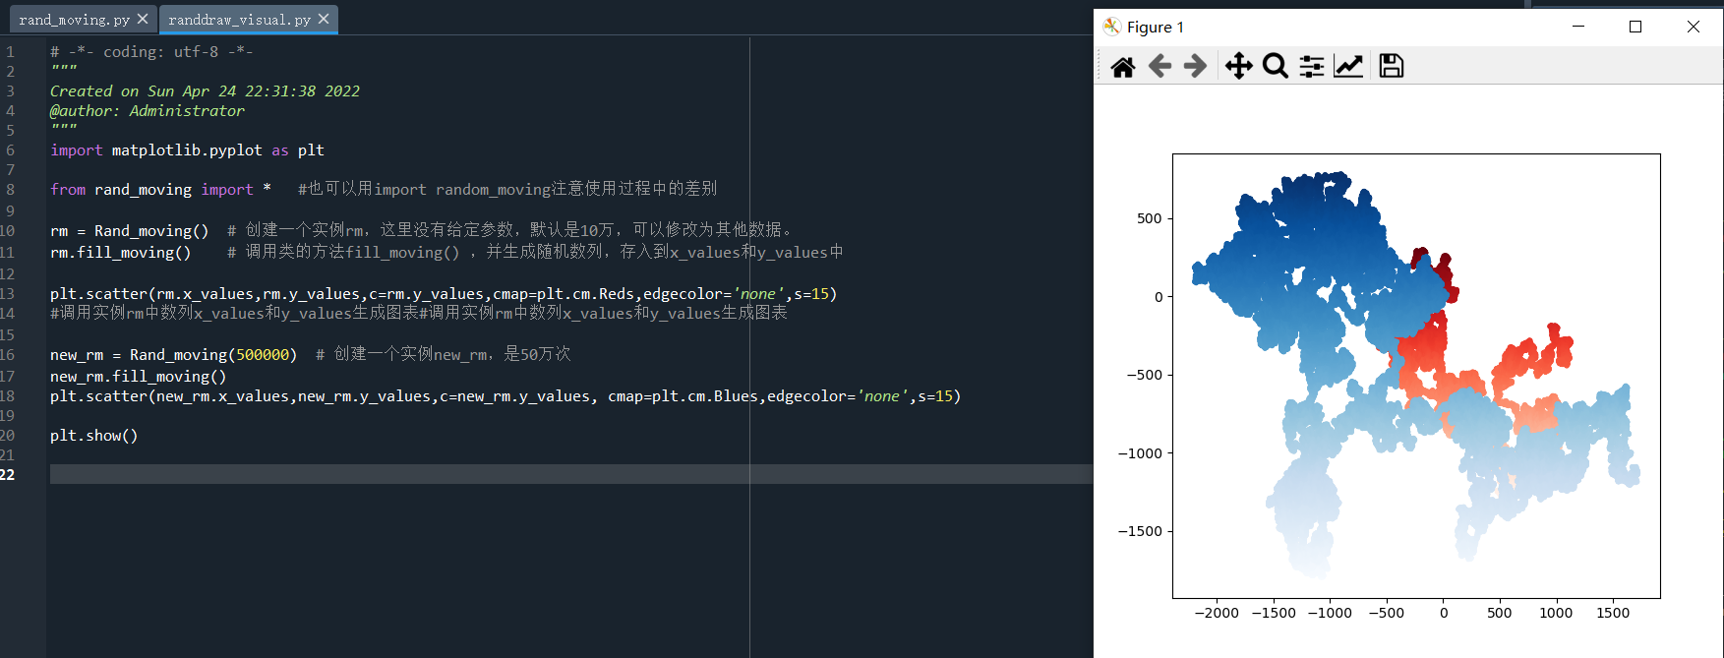The width and height of the screenshot is (1724, 658).
Task: Reset the plot to original view with Home
Action: (1122, 66)
